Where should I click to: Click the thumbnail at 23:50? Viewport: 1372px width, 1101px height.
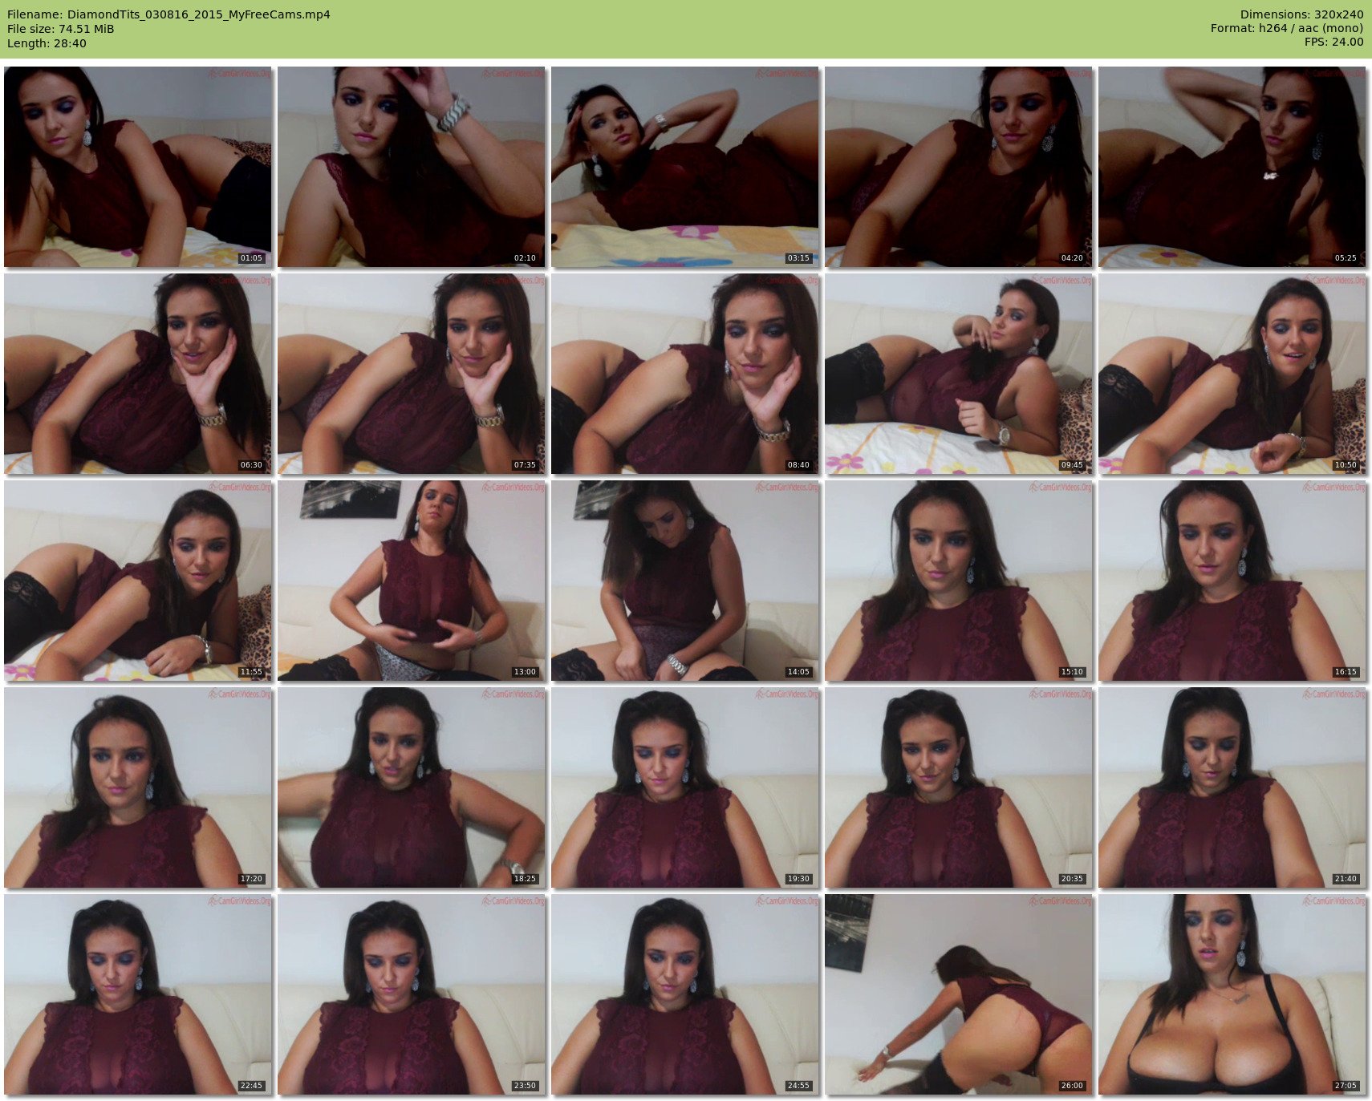click(411, 994)
